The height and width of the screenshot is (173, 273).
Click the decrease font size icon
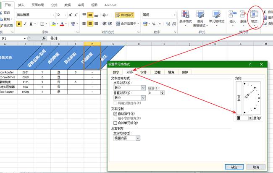point(76,15)
